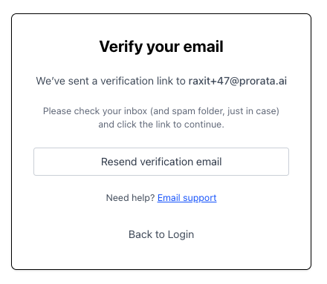Contact support via the blue underlined link
327x284 pixels.
(187, 198)
